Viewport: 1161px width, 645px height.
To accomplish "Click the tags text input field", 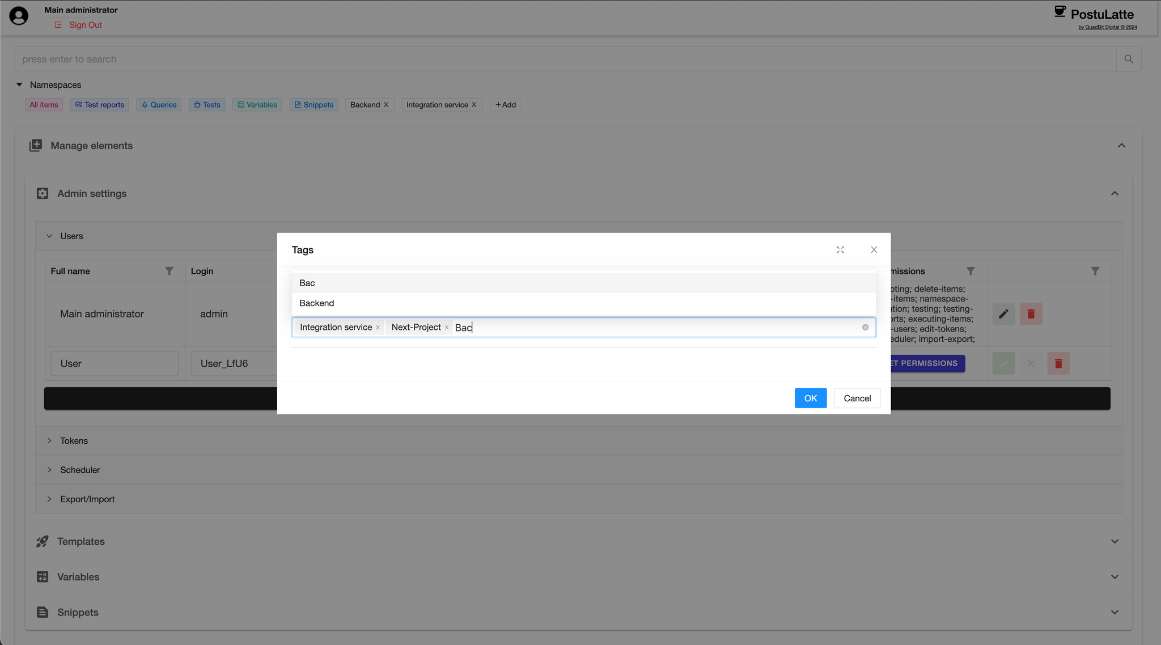I will click(652, 328).
